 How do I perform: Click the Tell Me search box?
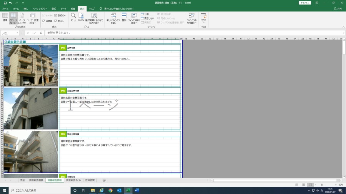pos(119,9)
